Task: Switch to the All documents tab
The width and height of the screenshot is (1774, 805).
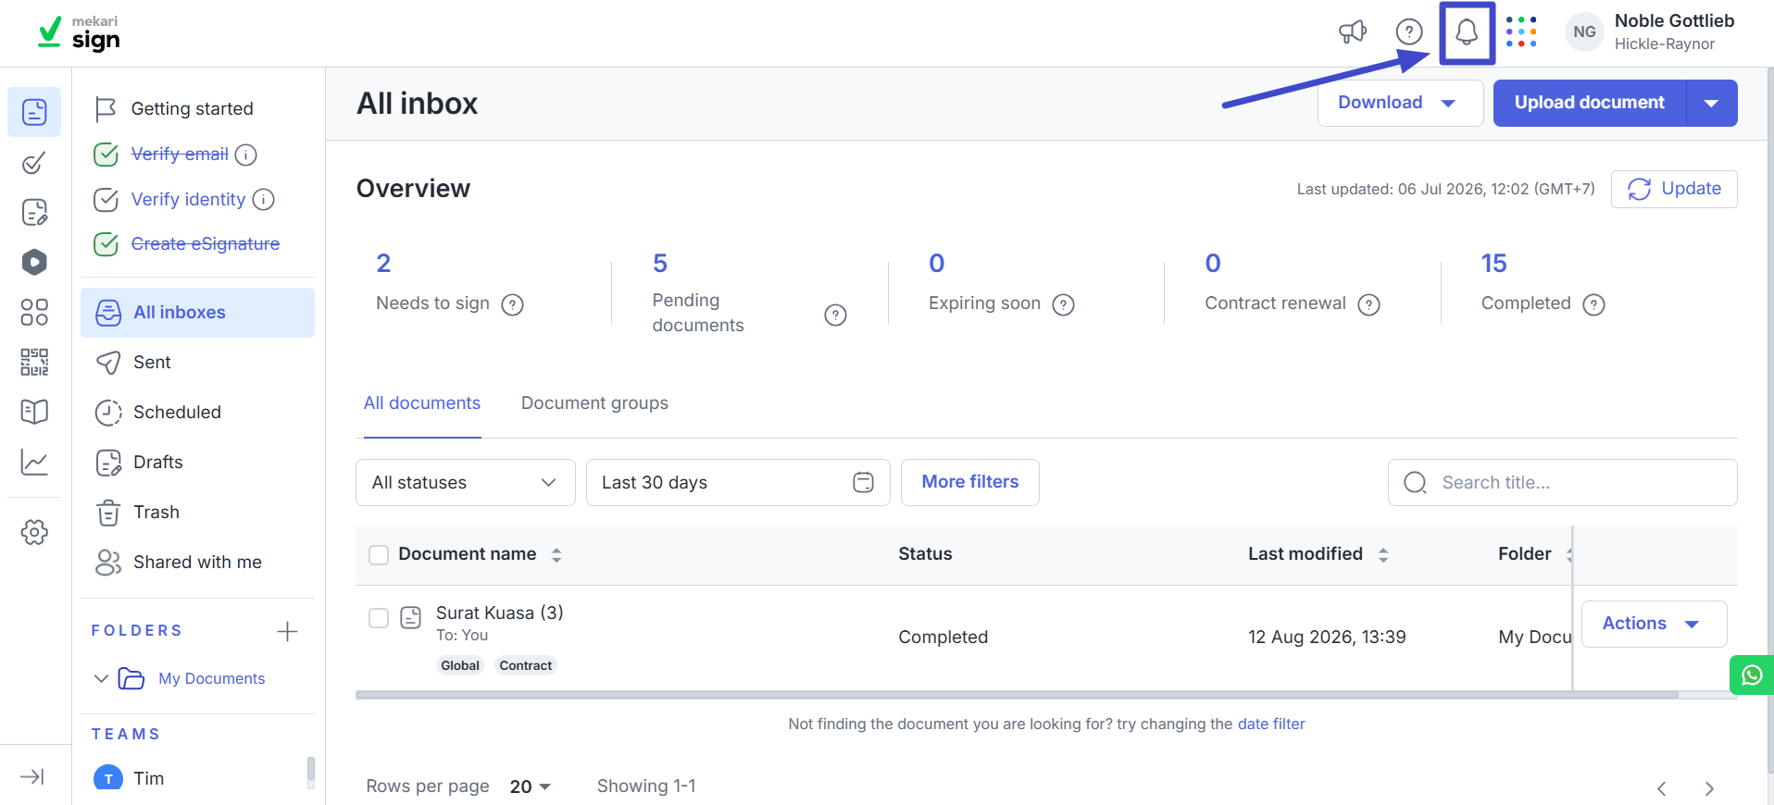Action: pyautogui.click(x=422, y=403)
